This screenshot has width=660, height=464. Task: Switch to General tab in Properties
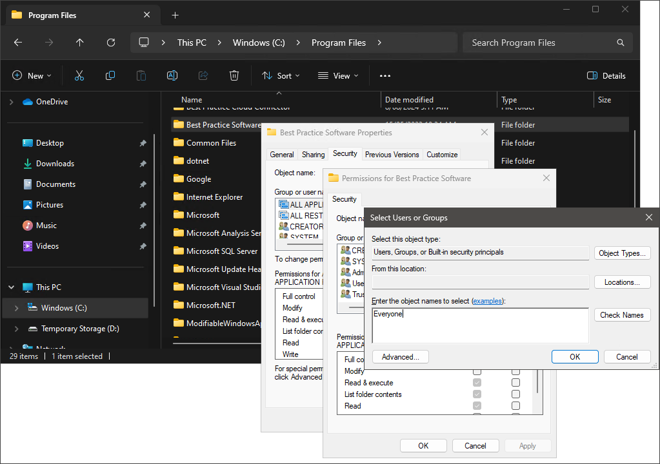282,155
